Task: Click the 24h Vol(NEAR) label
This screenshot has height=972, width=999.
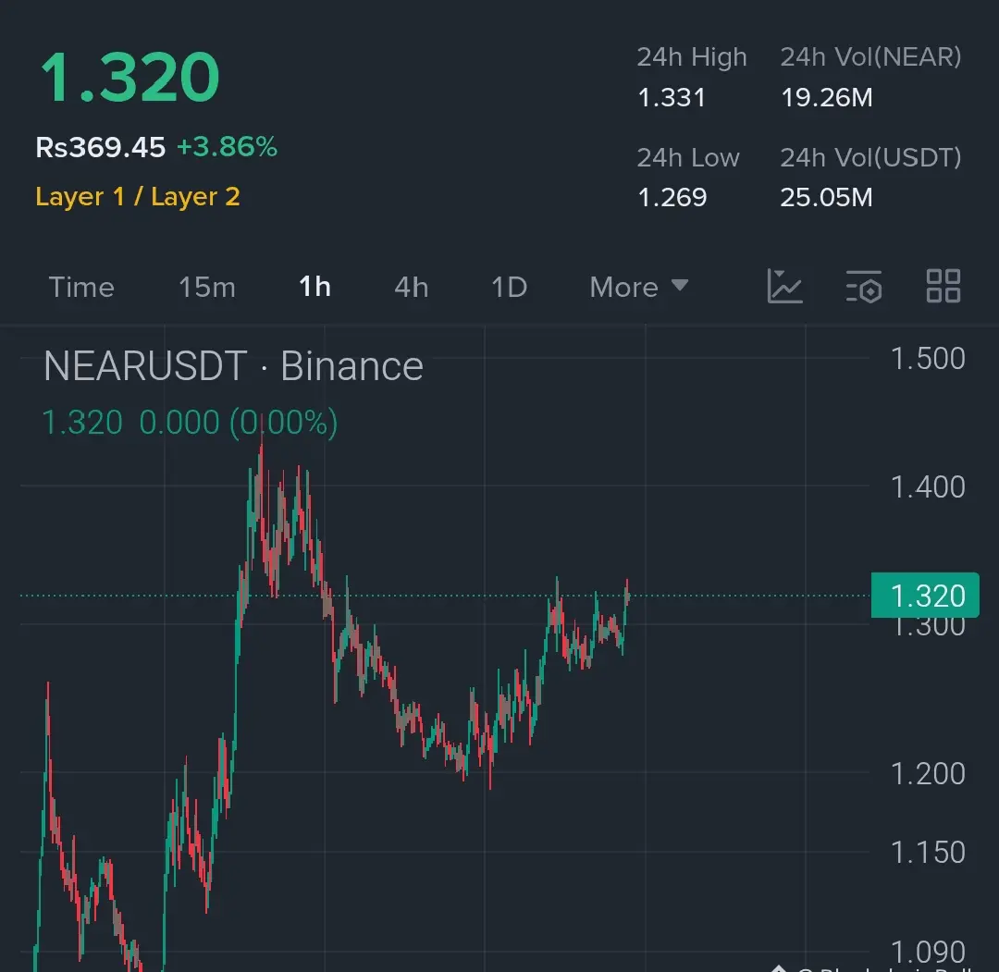Action: [871, 57]
